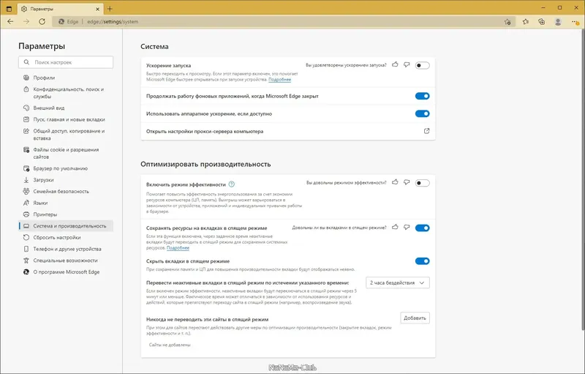Open vertical tabs menu icon in title bar
The image size is (585, 374).
click(x=9, y=9)
